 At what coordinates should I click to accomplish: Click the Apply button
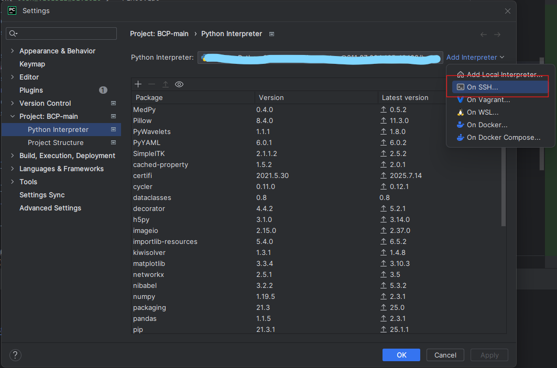(489, 355)
